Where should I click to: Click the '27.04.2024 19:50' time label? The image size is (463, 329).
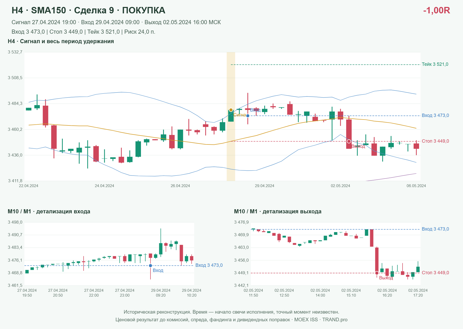pyautogui.click(x=27, y=293)
